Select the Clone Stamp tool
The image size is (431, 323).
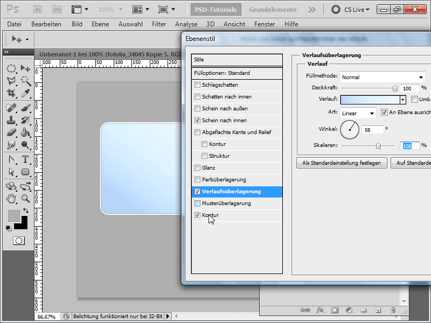click(11, 120)
